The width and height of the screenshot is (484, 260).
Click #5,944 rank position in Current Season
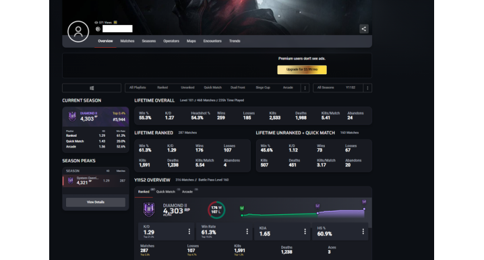[119, 119]
